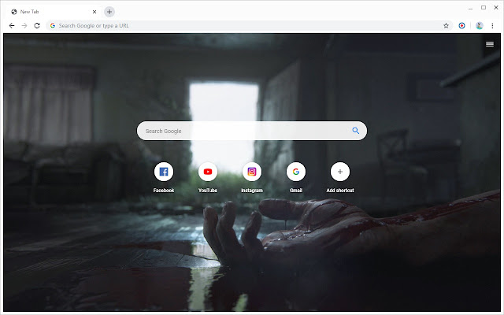The image size is (504, 315).
Task: Open the Facebook shortcut
Action: [164, 172]
